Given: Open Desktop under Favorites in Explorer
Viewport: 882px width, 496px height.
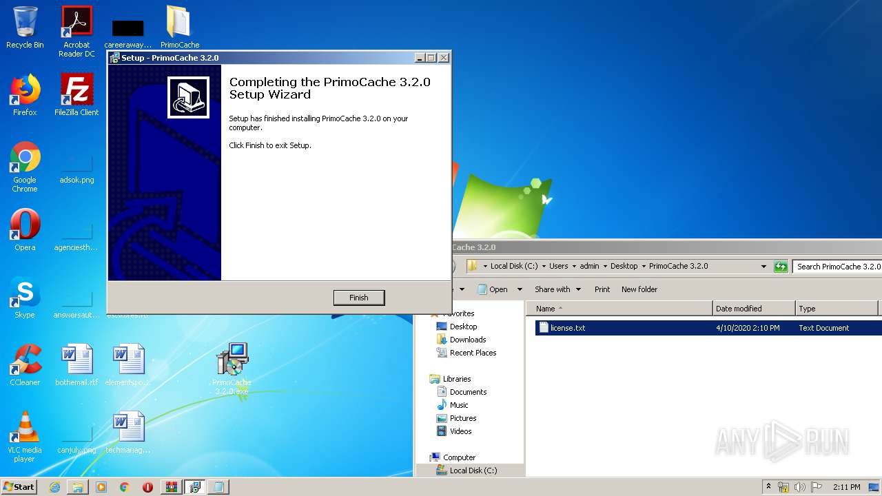Looking at the screenshot, I should 463,327.
